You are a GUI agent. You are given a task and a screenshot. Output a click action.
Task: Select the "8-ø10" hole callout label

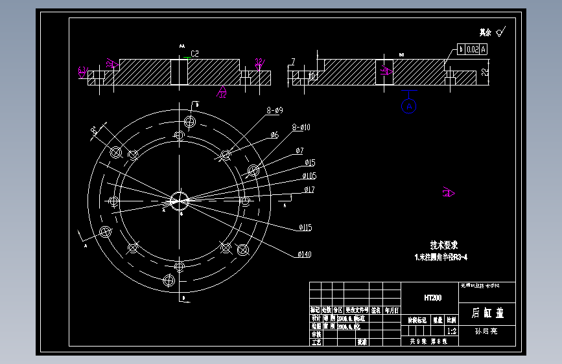pos(301,127)
